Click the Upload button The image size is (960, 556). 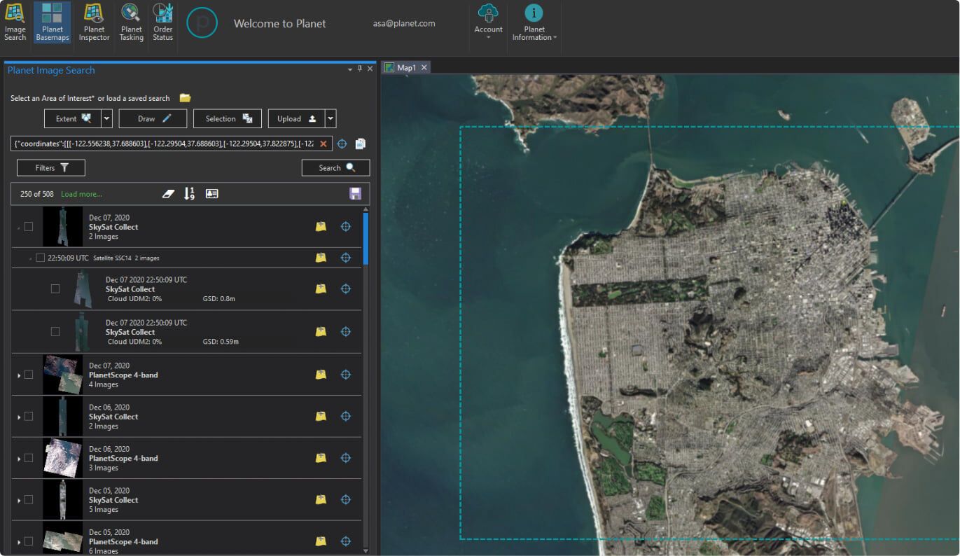(x=296, y=118)
